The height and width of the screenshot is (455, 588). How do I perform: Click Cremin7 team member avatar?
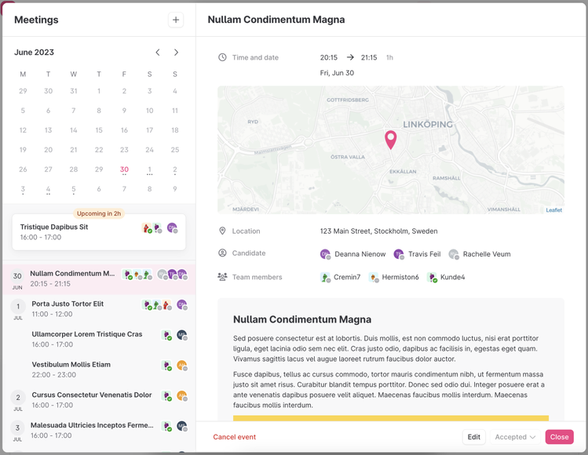[325, 278]
